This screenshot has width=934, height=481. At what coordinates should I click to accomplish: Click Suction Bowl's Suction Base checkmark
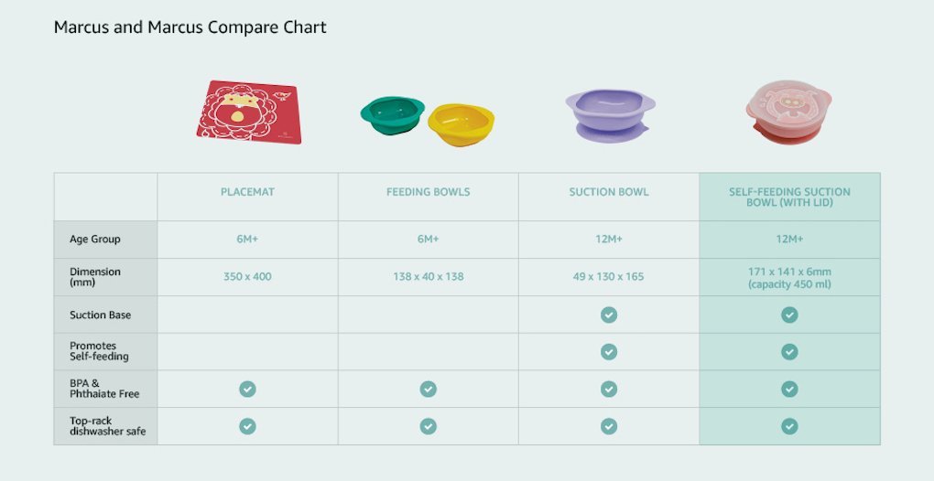pos(609,315)
